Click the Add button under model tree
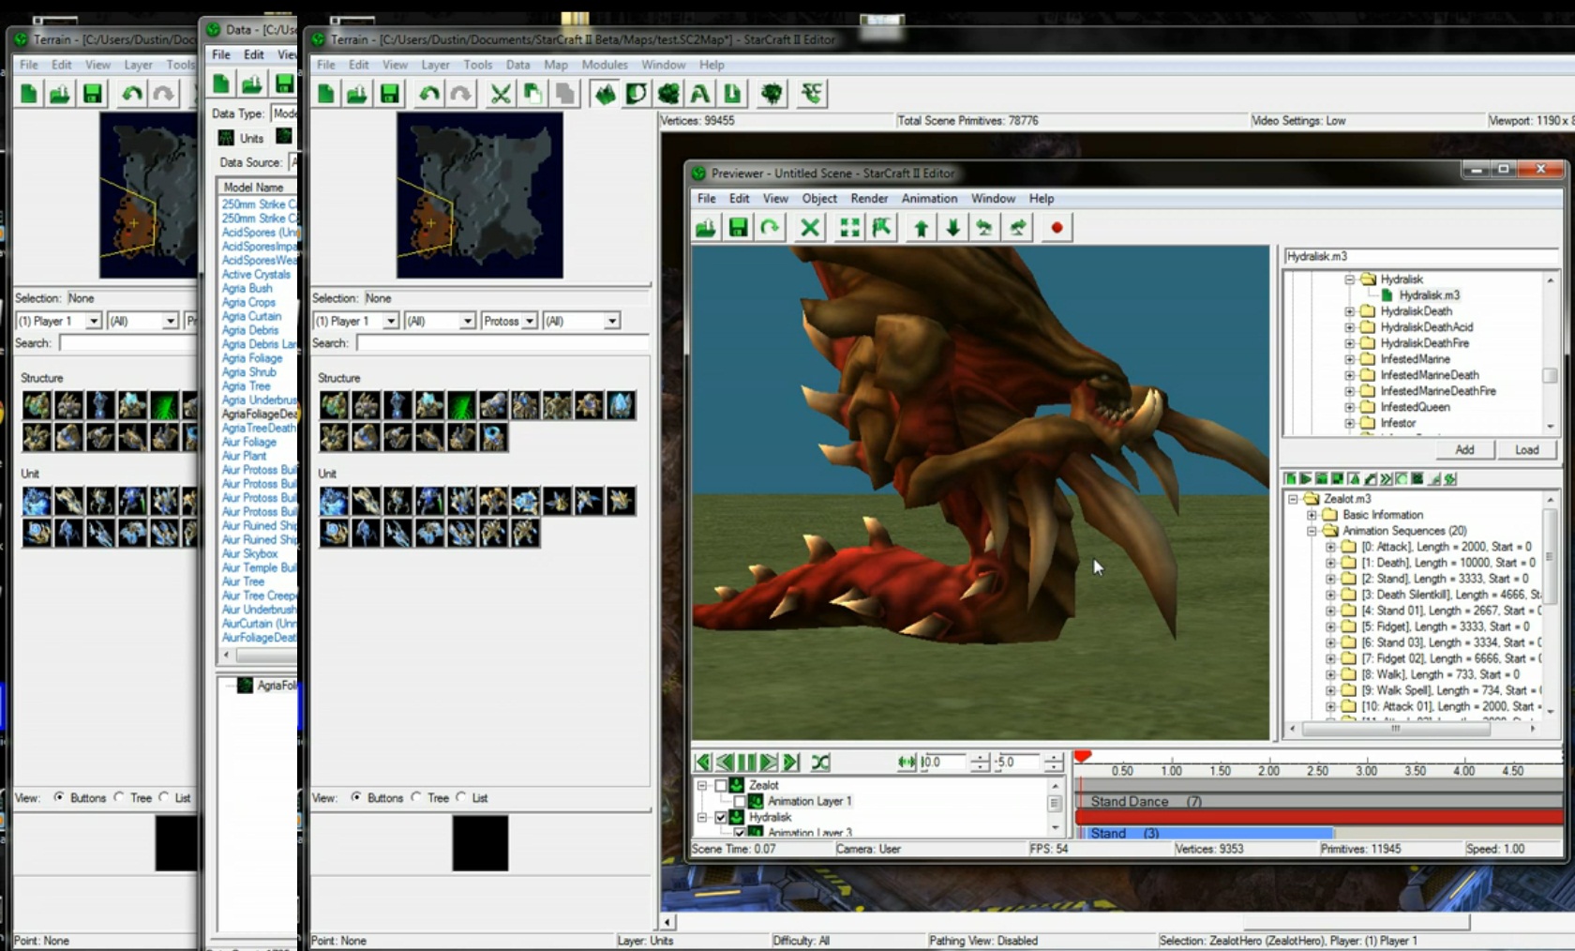1575x951 pixels. point(1464,450)
